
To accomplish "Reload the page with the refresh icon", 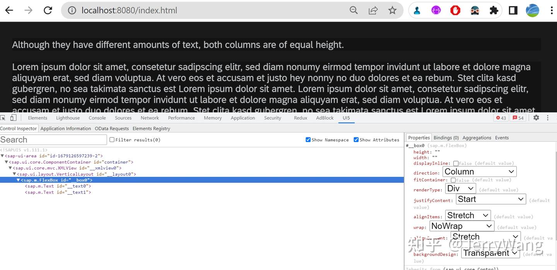I will click(48, 10).
